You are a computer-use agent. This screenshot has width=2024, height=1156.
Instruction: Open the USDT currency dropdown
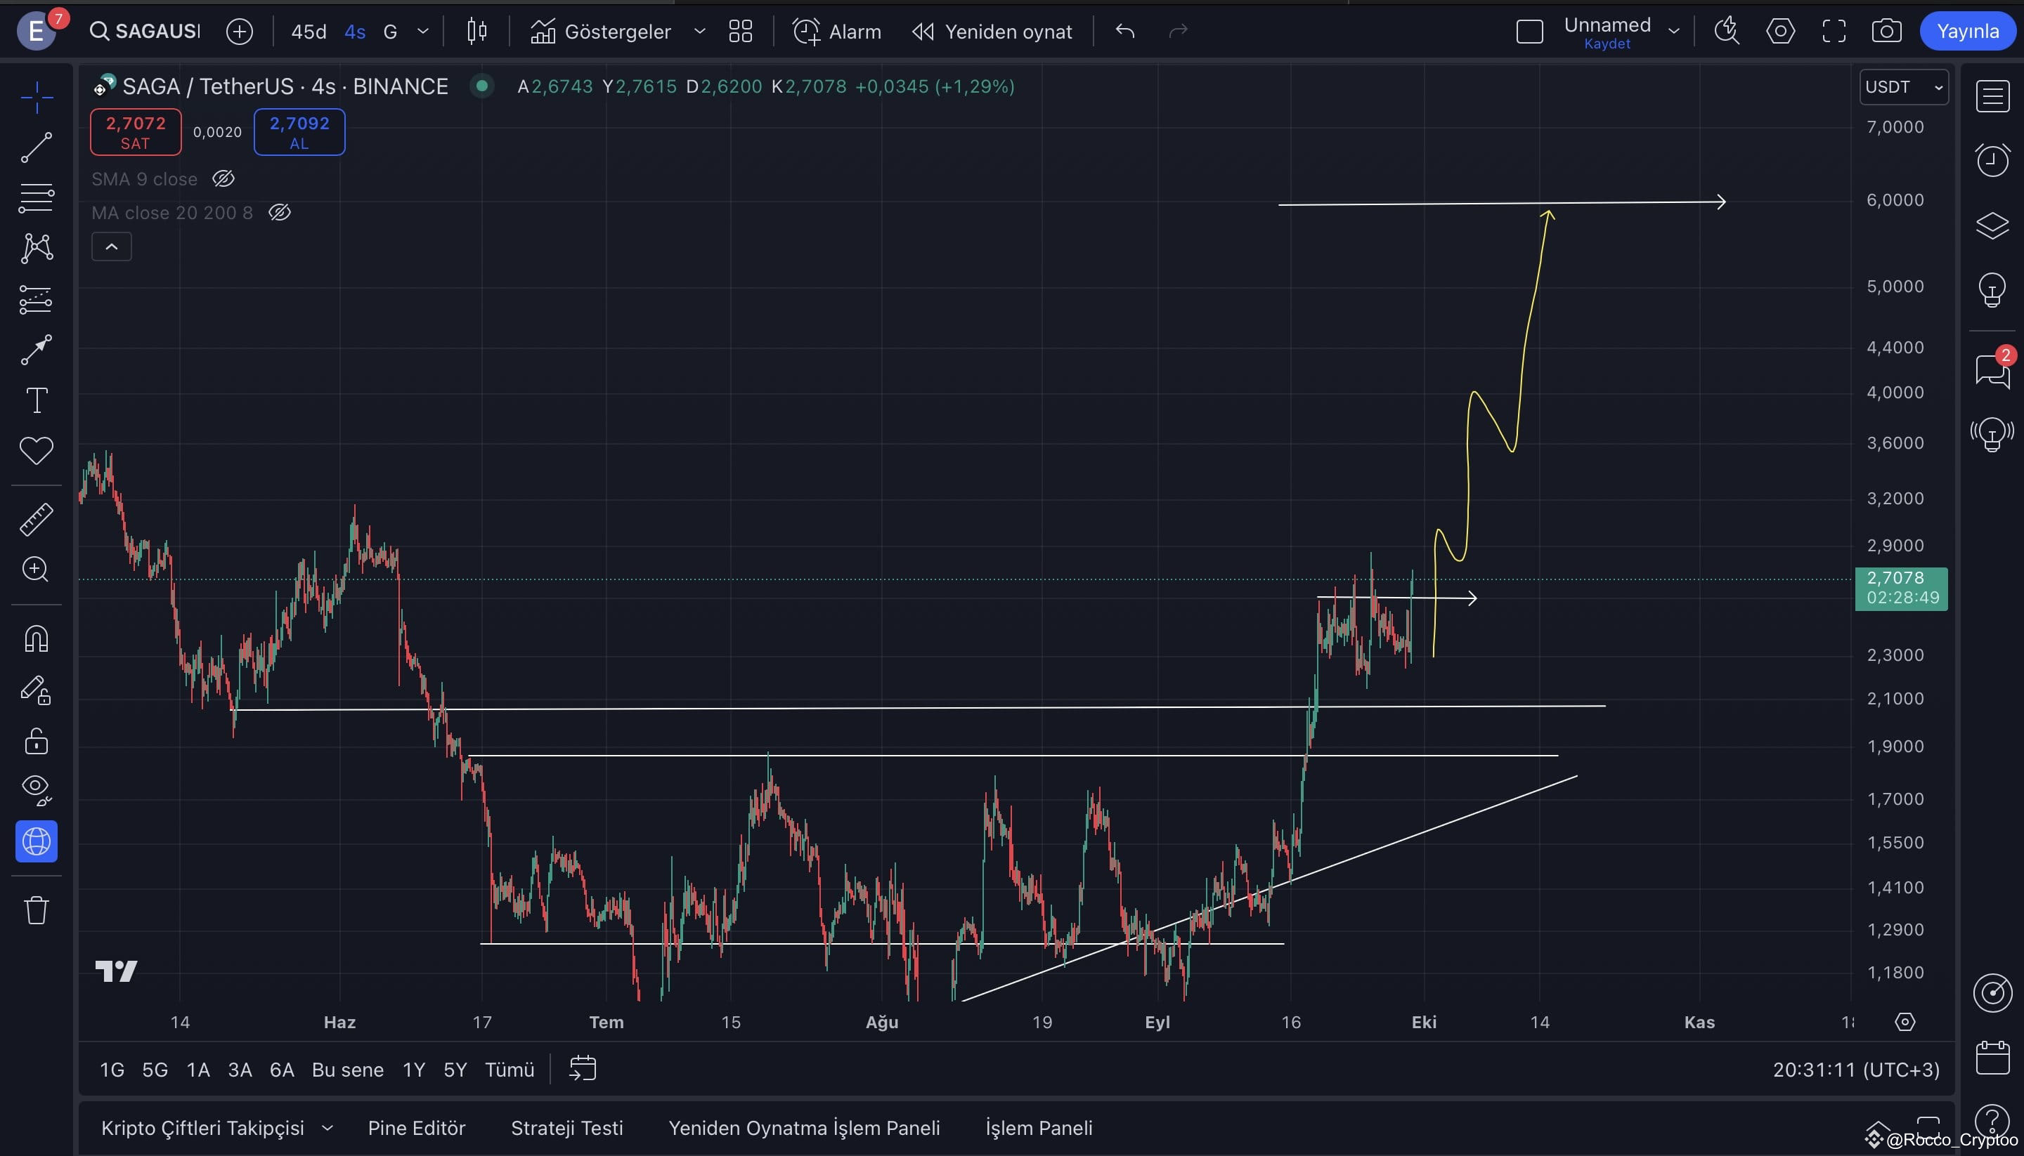(x=1903, y=87)
